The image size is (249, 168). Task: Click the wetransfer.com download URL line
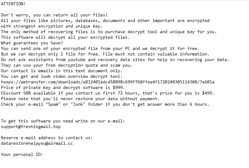tap(108, 82)
